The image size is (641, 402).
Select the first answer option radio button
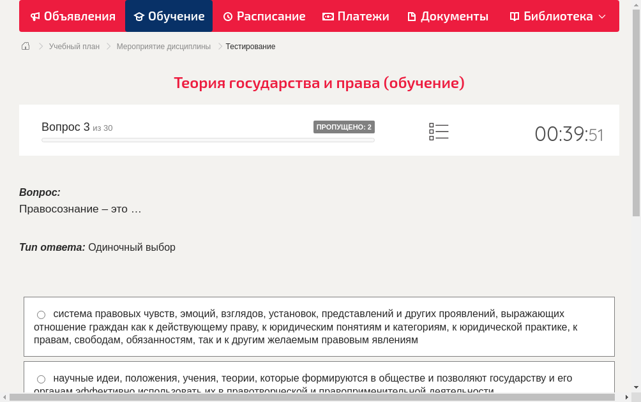(x=41, y=314)
